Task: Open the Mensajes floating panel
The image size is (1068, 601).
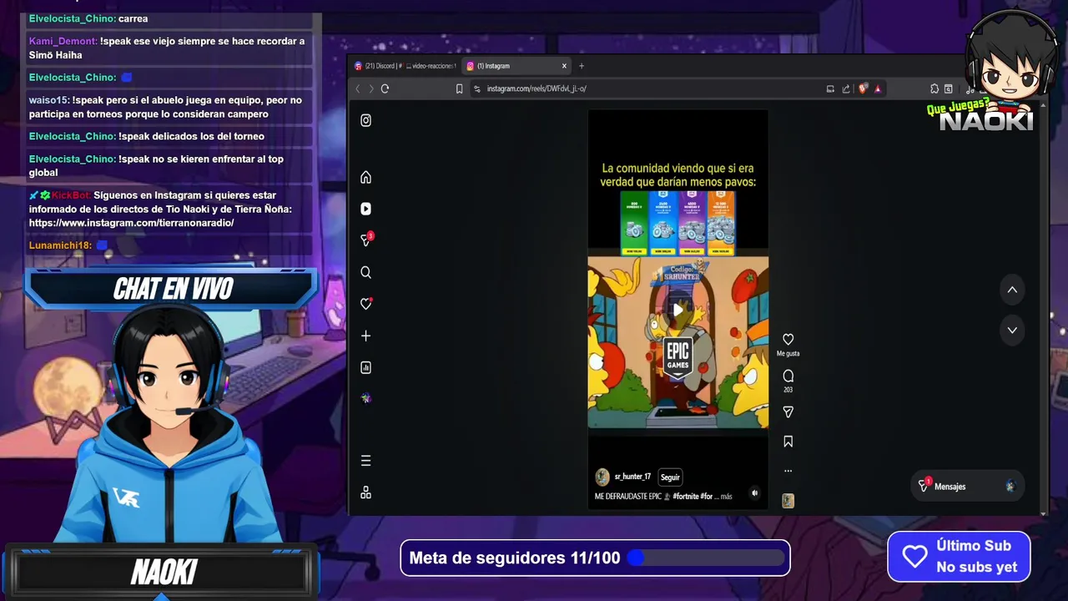Action: 969,487
